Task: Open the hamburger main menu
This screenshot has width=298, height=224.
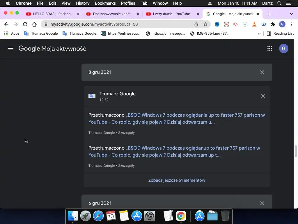Action: coord(10,49)
